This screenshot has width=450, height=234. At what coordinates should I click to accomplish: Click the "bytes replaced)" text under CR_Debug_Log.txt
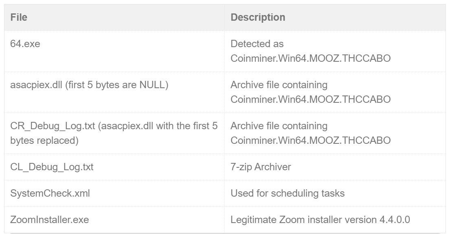[44, 141]
